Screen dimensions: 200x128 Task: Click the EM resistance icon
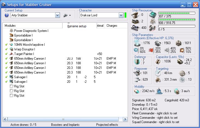[x=136, y=50]
